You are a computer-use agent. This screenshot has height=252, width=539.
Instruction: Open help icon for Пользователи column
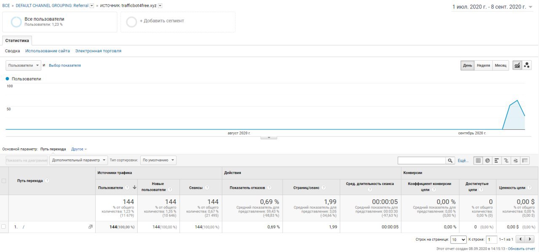128,188
